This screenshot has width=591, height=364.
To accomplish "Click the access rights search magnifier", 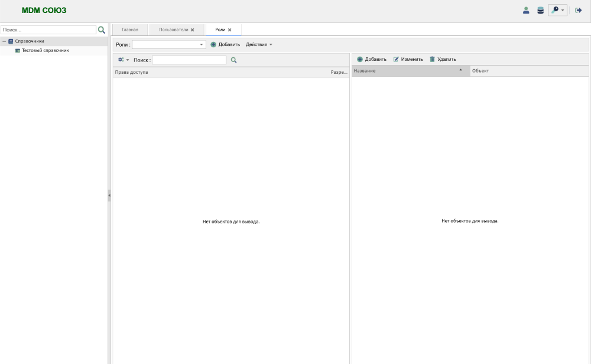I will 233,60.
